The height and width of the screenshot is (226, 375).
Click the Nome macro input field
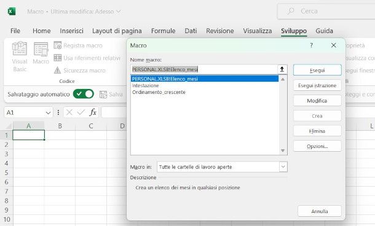pyautogui.click(x=204, y=69)
